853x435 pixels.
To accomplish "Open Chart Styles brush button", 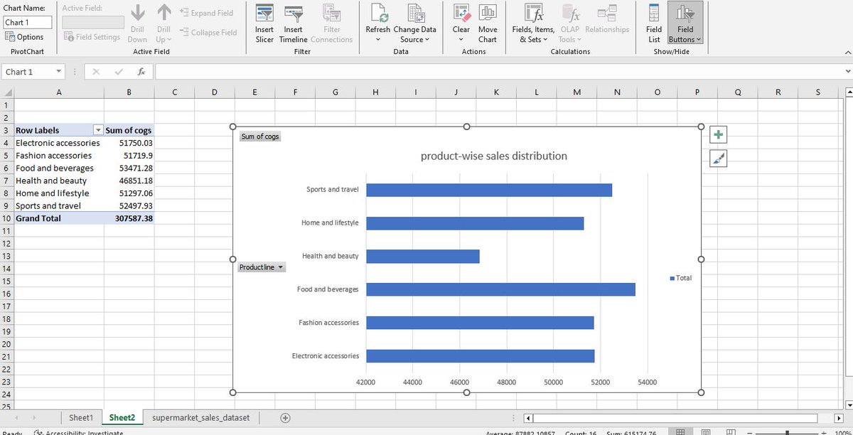I will click(x=718, y=159).
